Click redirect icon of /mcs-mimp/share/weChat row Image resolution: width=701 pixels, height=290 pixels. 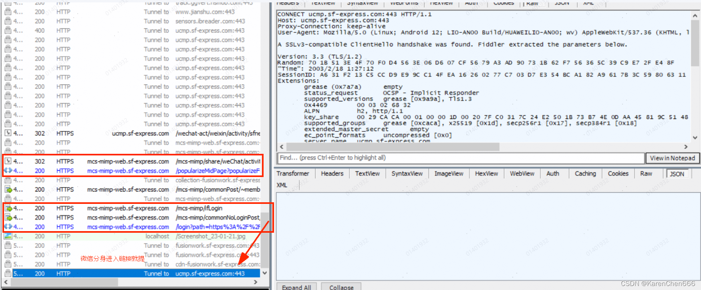[x=8, y=161]
